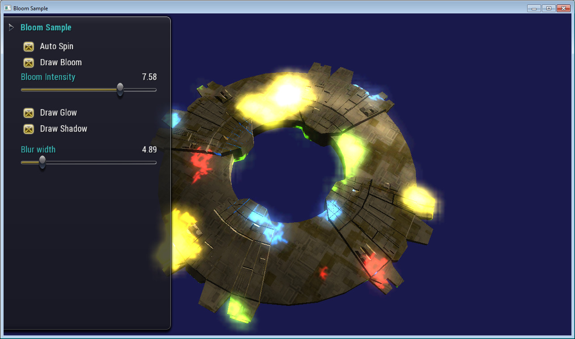Click the Blur width slider thumb

pos(42,163)
